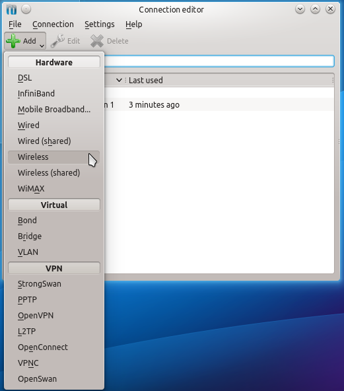Click the Virtual section header
The width and height of the screenshot is (344, 391).
(x=54, y=205)
